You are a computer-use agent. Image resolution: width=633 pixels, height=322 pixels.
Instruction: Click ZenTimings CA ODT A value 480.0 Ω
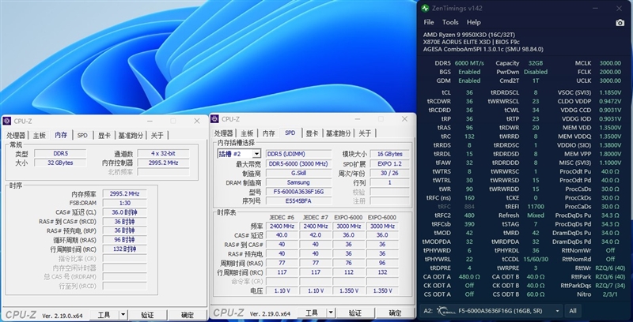pos(469,276)
